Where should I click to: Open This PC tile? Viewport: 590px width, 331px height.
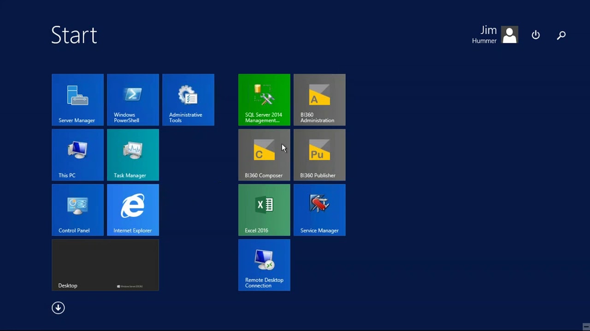pos(77,155)
